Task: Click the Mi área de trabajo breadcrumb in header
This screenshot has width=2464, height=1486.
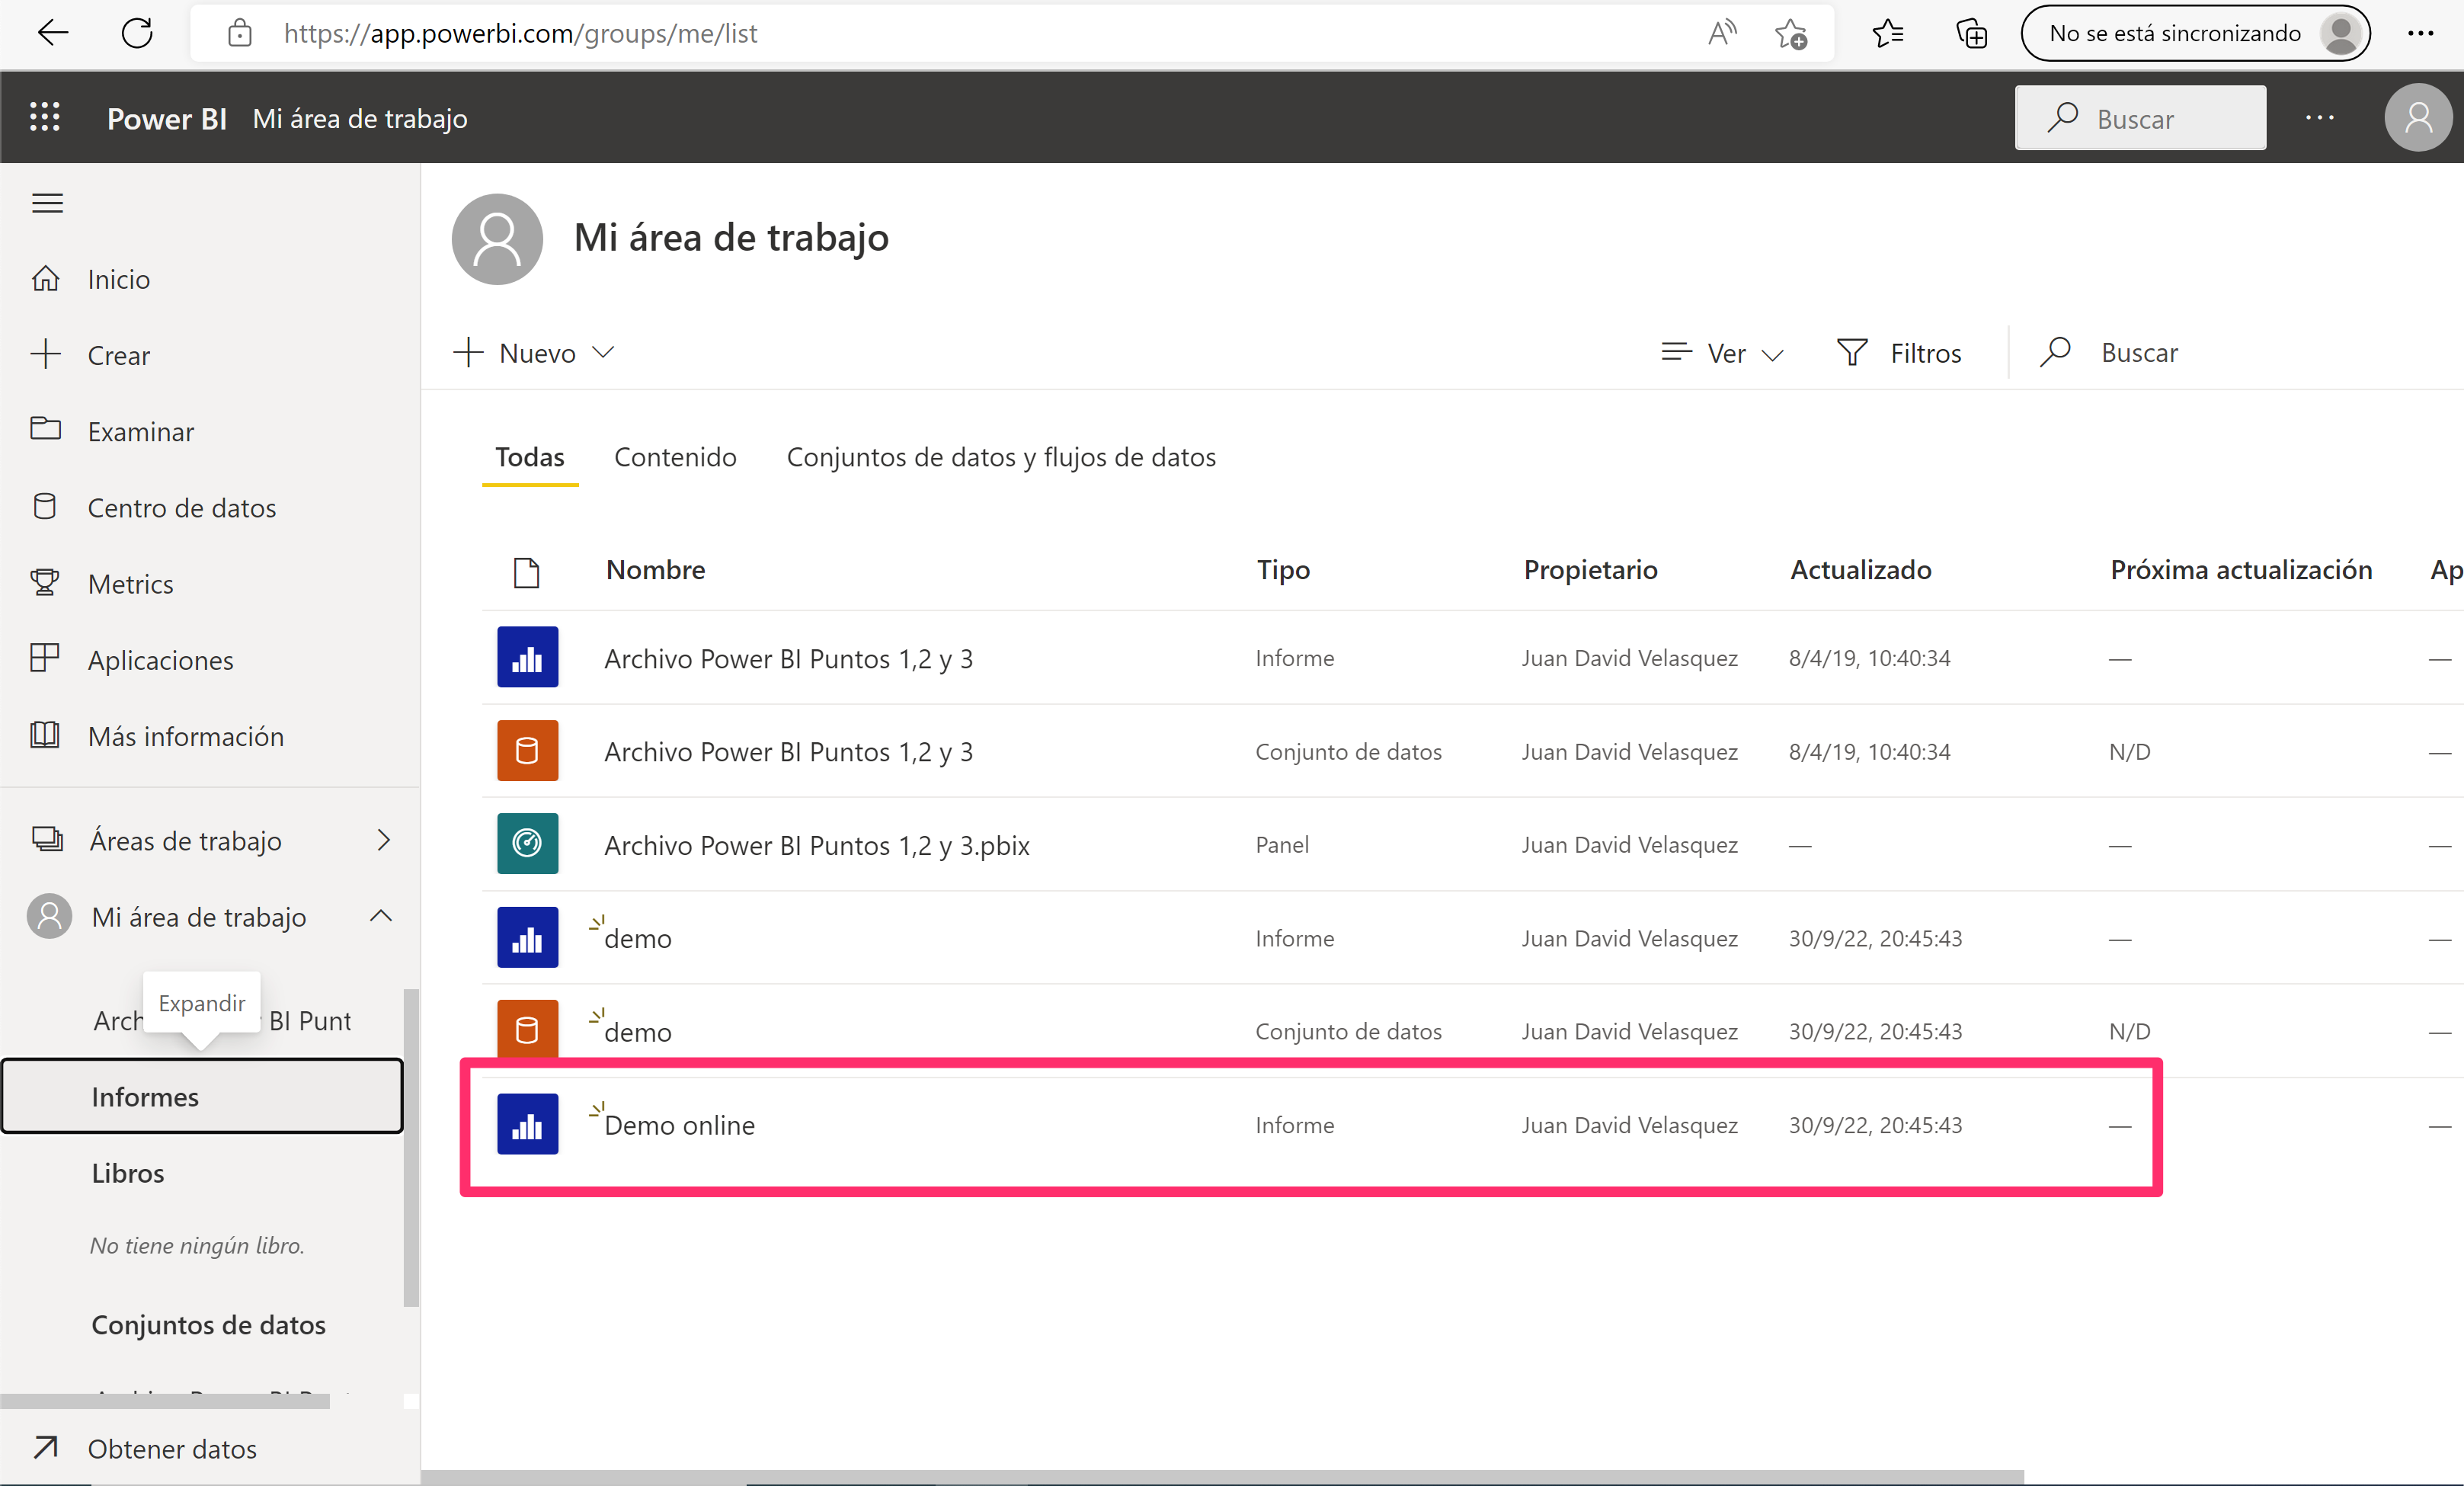Action: pyautogui.click(x=360, y=118)
